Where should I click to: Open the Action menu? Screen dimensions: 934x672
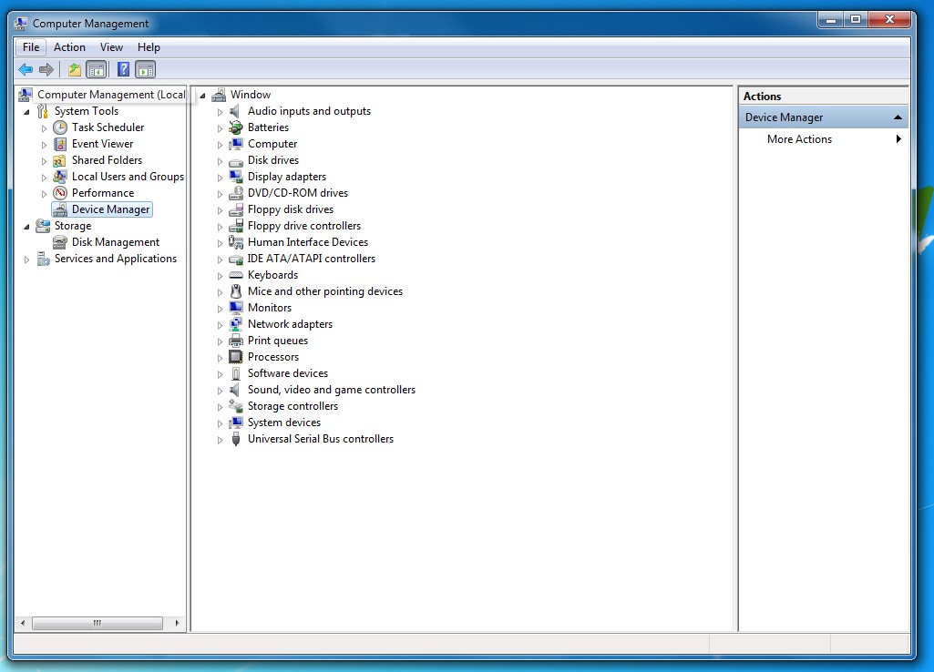(69, 47)
